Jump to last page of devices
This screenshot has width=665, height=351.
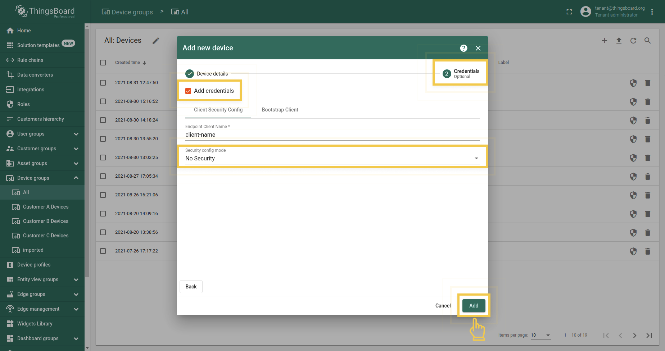(x=649, y=336)
